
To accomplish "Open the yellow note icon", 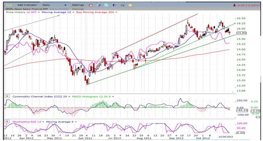I will tap(130, 5).
